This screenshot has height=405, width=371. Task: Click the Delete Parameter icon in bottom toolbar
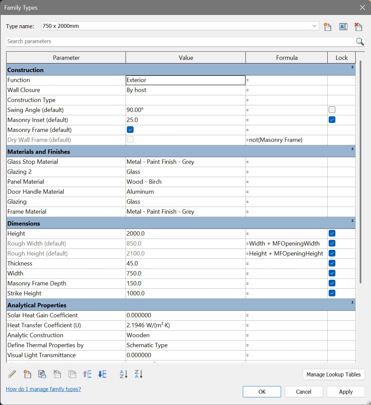[57, 374]
